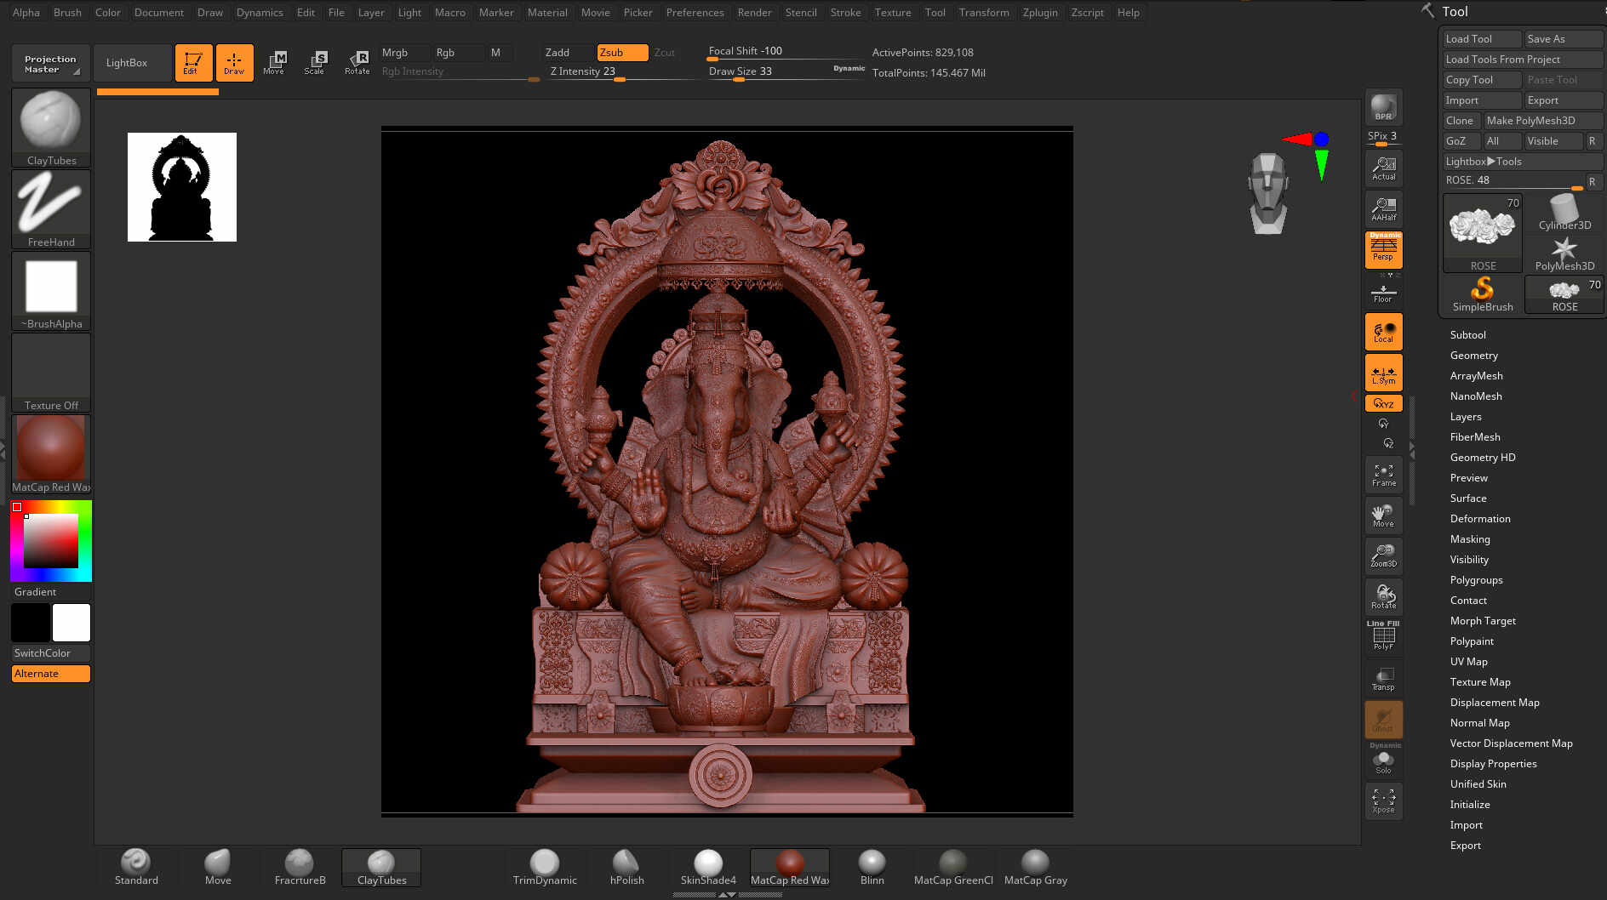
Task: Enable Zadd sculpt mode
Action: pos(568,53)
